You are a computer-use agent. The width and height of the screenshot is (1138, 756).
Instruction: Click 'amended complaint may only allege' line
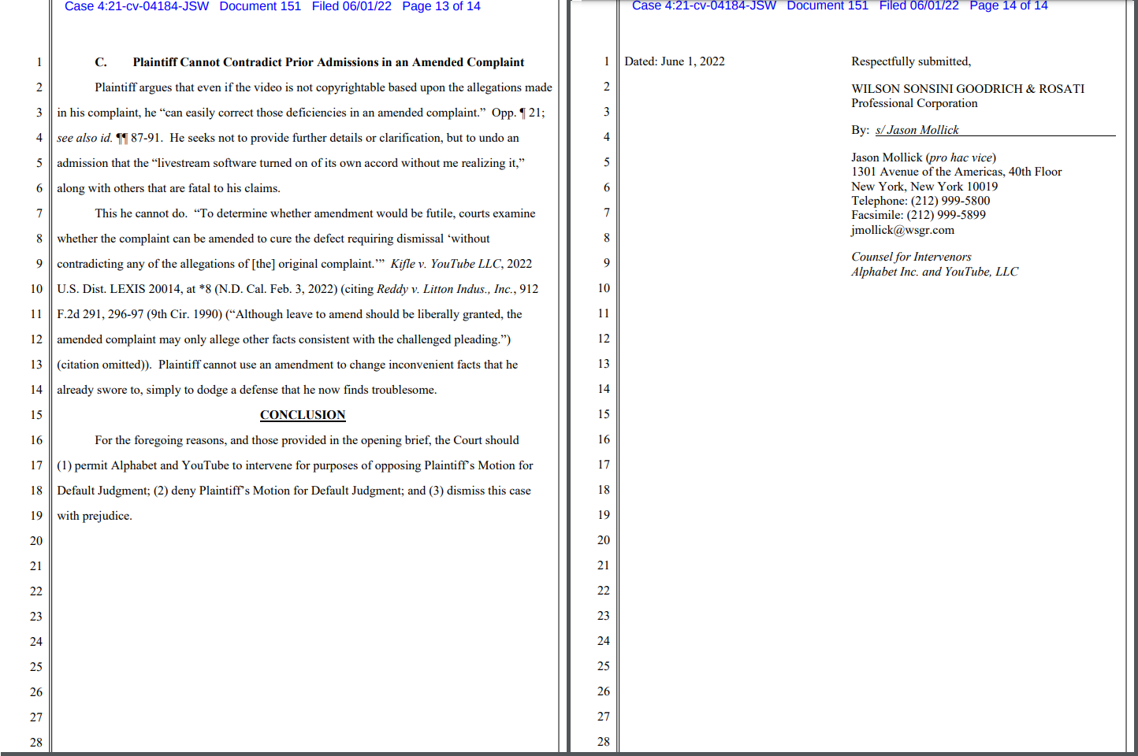click(x=284, y=339)
